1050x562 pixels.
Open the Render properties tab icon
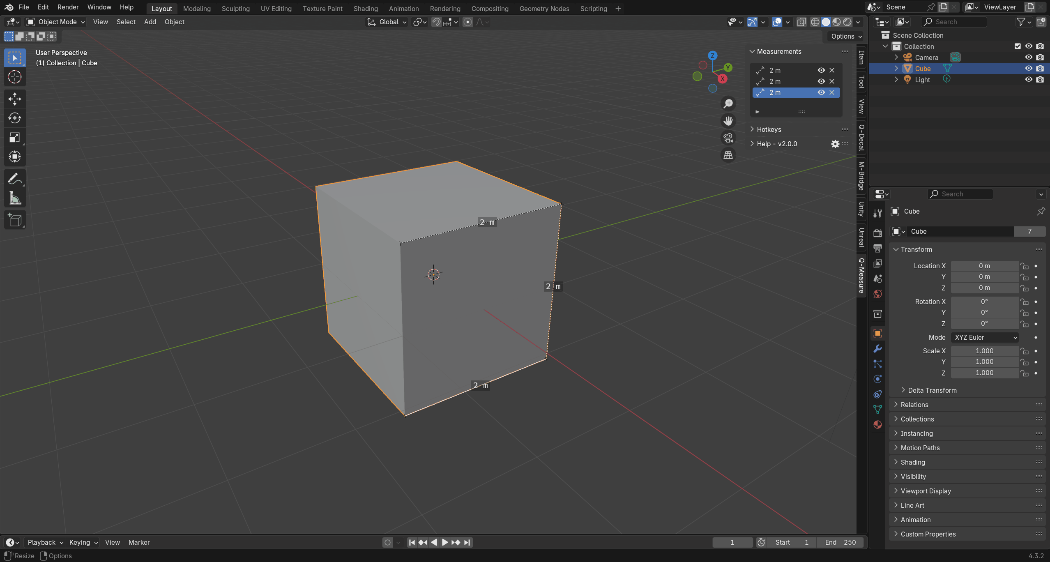click(877, 233)
